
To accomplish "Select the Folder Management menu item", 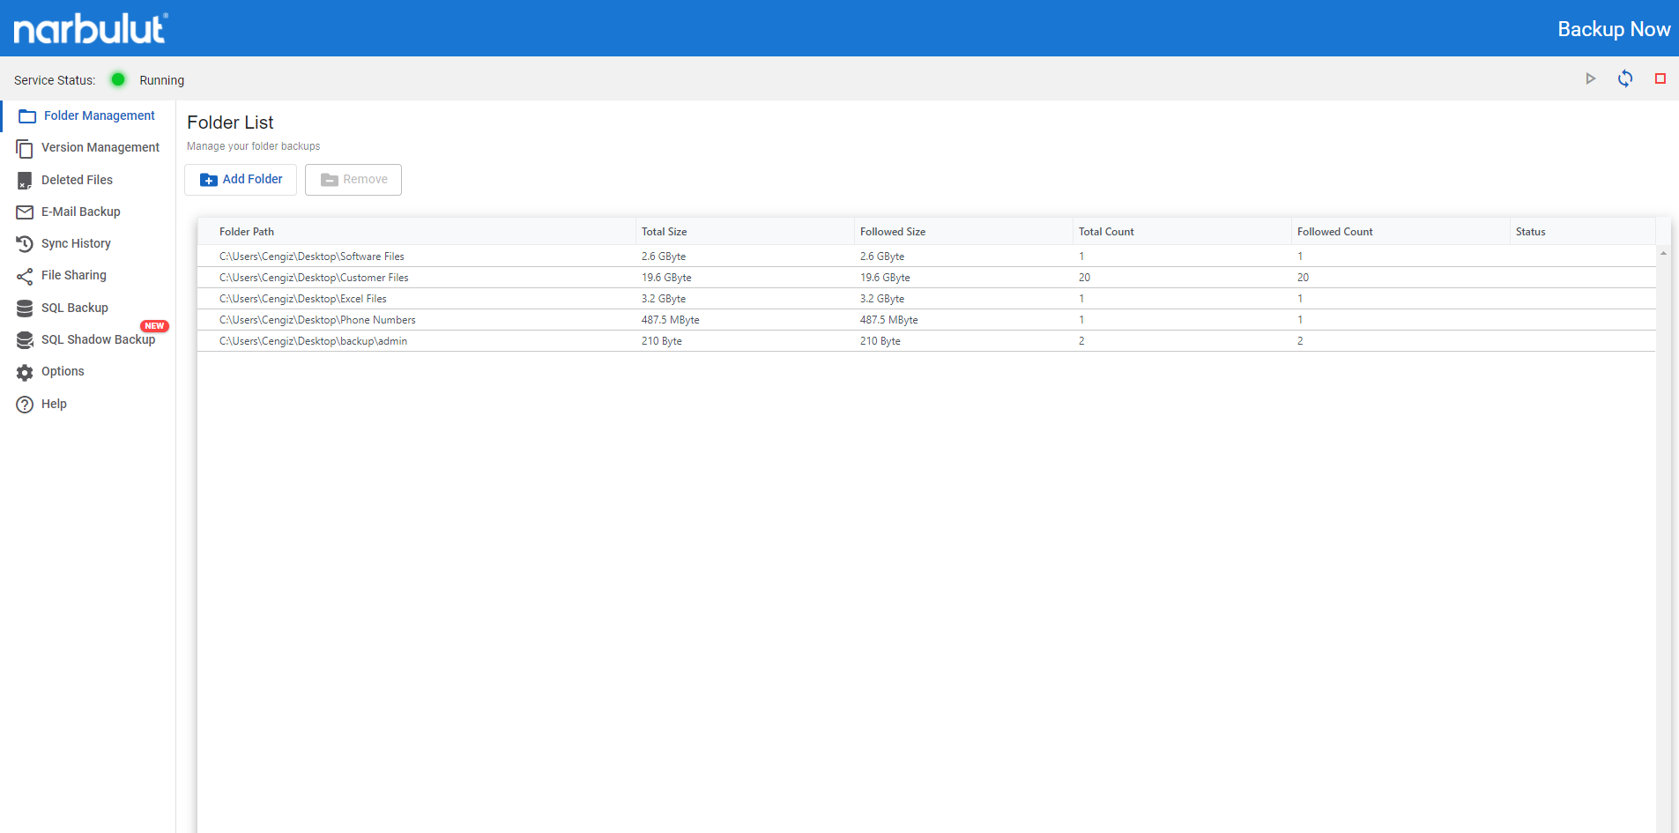I will 99,115.
